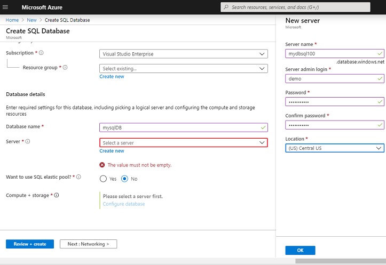Open the Resource group dropdown

pyautogui.click(x=184, y=69)
